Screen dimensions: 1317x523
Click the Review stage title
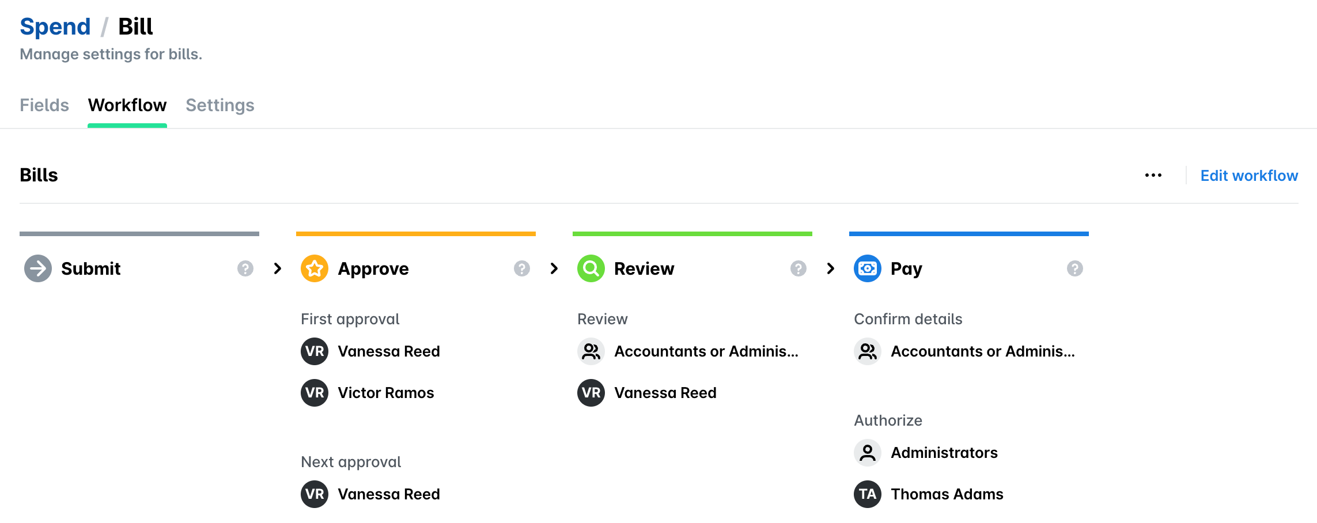point(644,268)
